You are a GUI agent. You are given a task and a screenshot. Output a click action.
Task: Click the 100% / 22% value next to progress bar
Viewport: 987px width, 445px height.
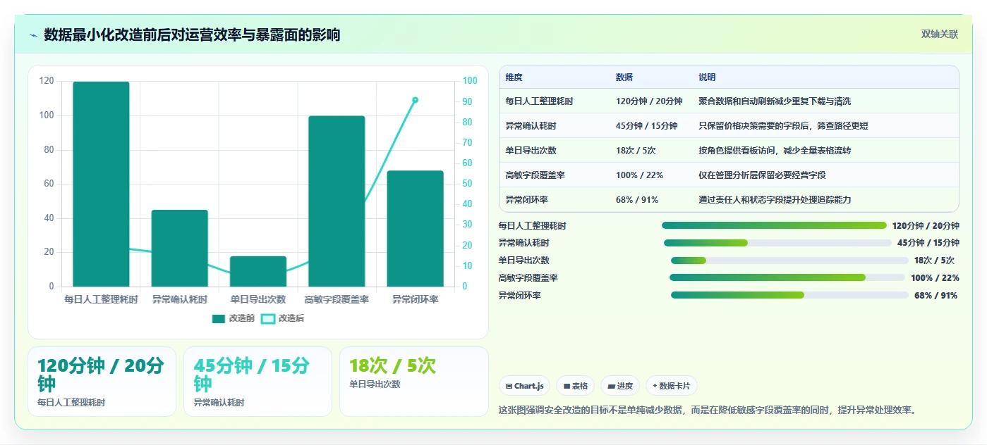click(935, 278)
